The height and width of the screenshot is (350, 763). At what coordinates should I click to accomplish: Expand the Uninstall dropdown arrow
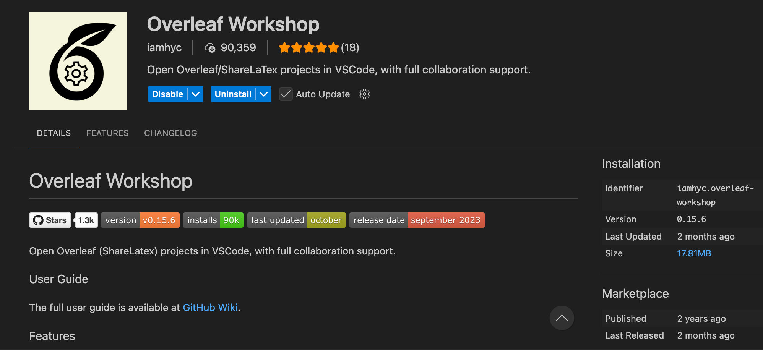(264, 94)
